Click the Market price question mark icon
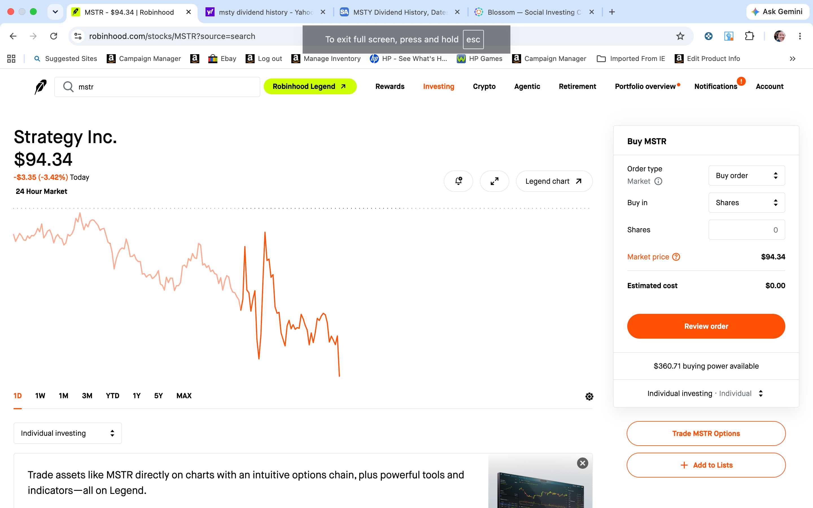 676,257
